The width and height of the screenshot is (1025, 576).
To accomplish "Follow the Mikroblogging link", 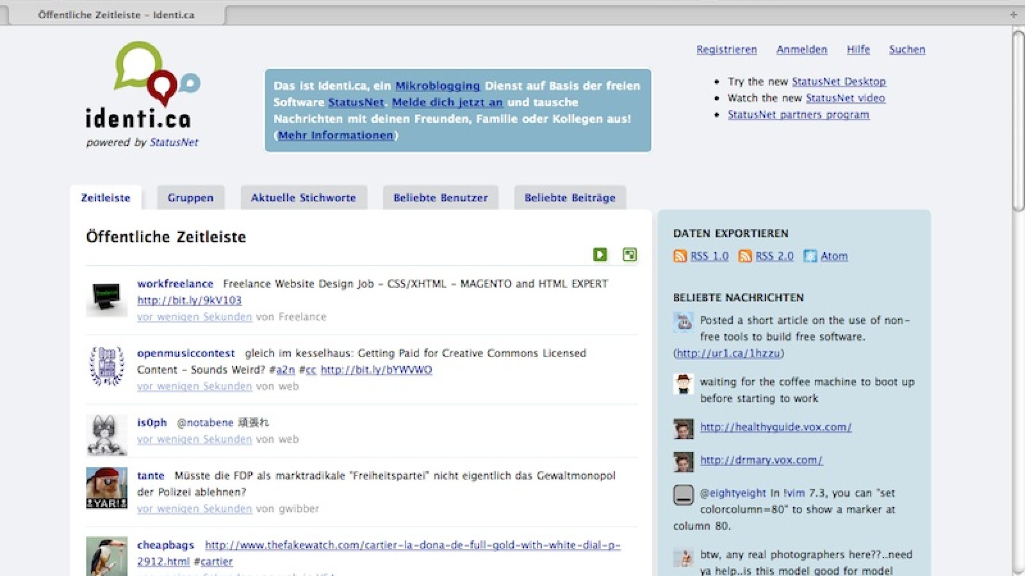I will (438, 86).
